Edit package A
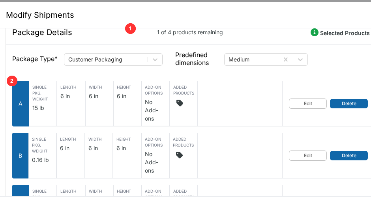371x197 pixels. tap(307, 104)
